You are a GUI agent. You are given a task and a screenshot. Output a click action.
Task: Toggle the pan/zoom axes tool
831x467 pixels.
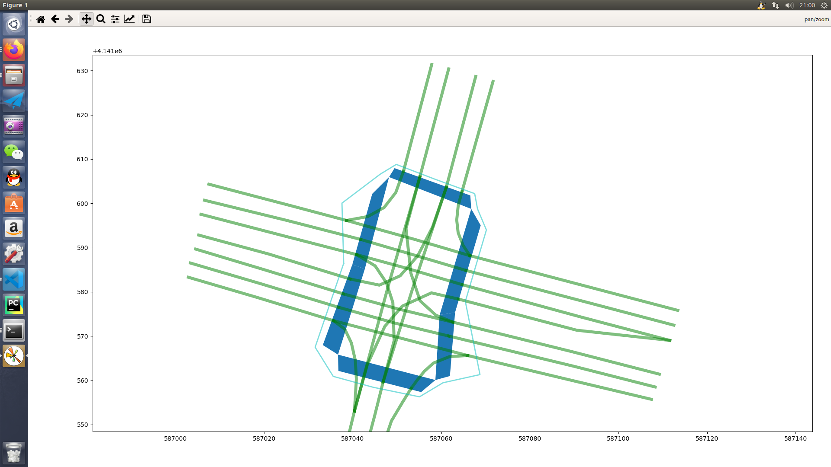[86, 19]
